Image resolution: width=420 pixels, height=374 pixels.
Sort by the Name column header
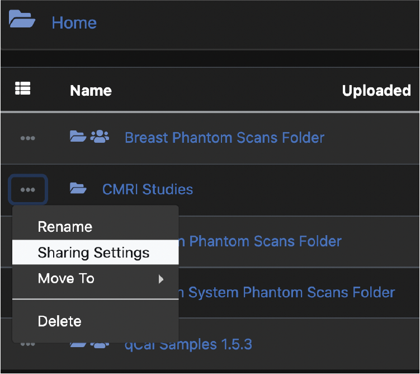(91, 91)
